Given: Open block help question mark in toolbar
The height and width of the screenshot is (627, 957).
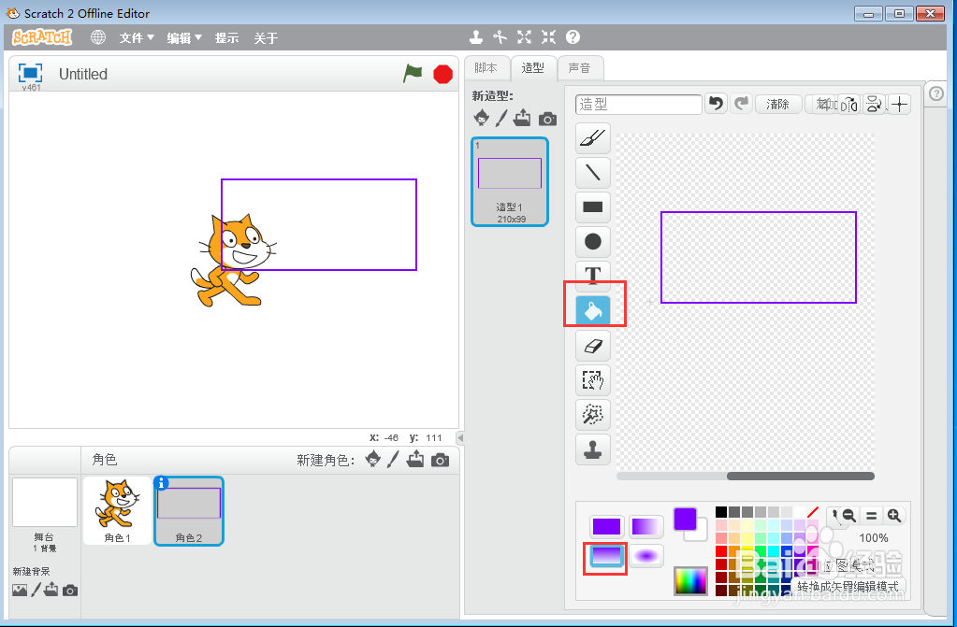Looking at the screenshot, I should 573,37.
